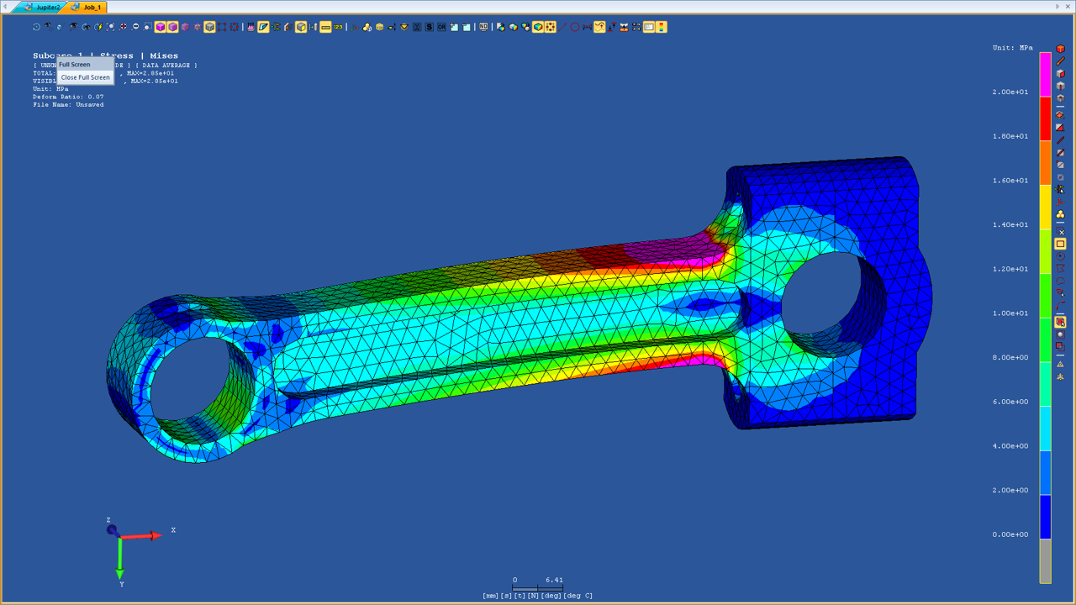
Task: Click the 'OR' icon in toolbar
Action: click(441, 27)
